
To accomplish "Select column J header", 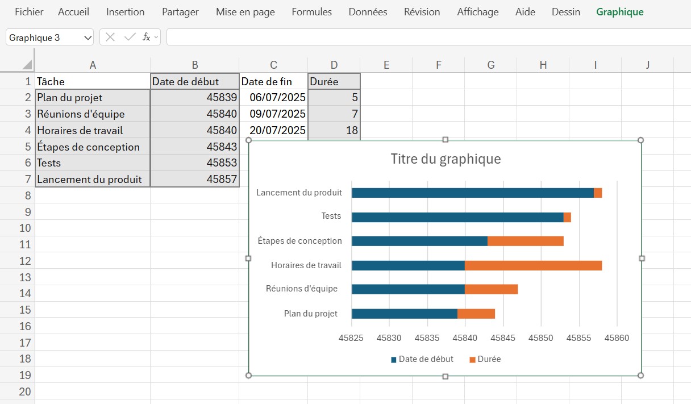I will point(648,65).
